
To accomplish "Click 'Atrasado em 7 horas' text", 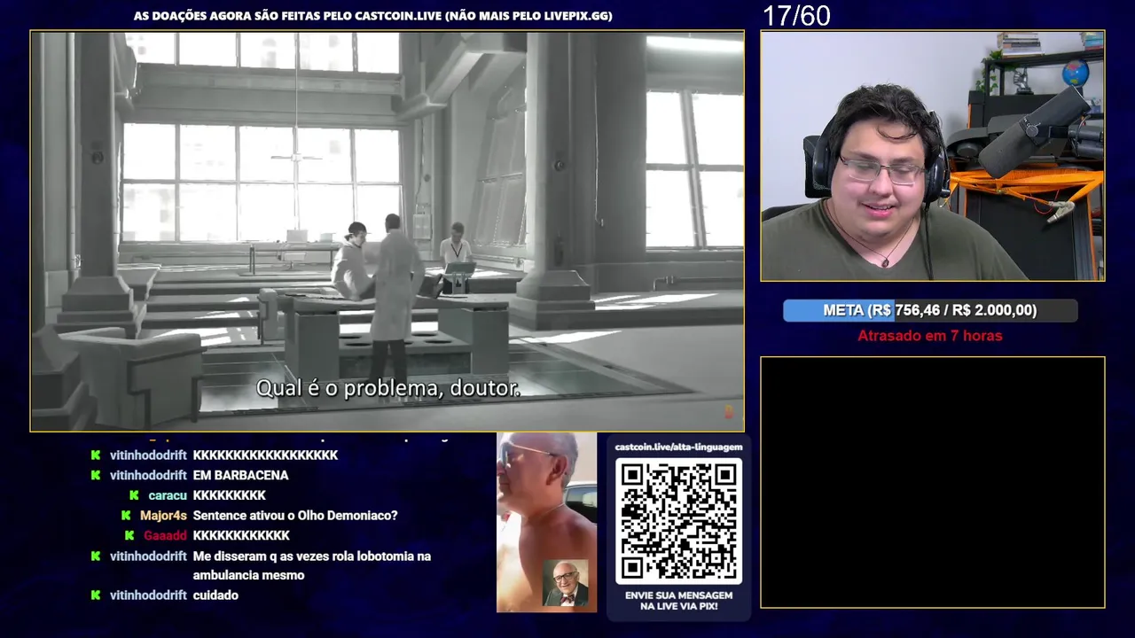I will tap(930, 336).
